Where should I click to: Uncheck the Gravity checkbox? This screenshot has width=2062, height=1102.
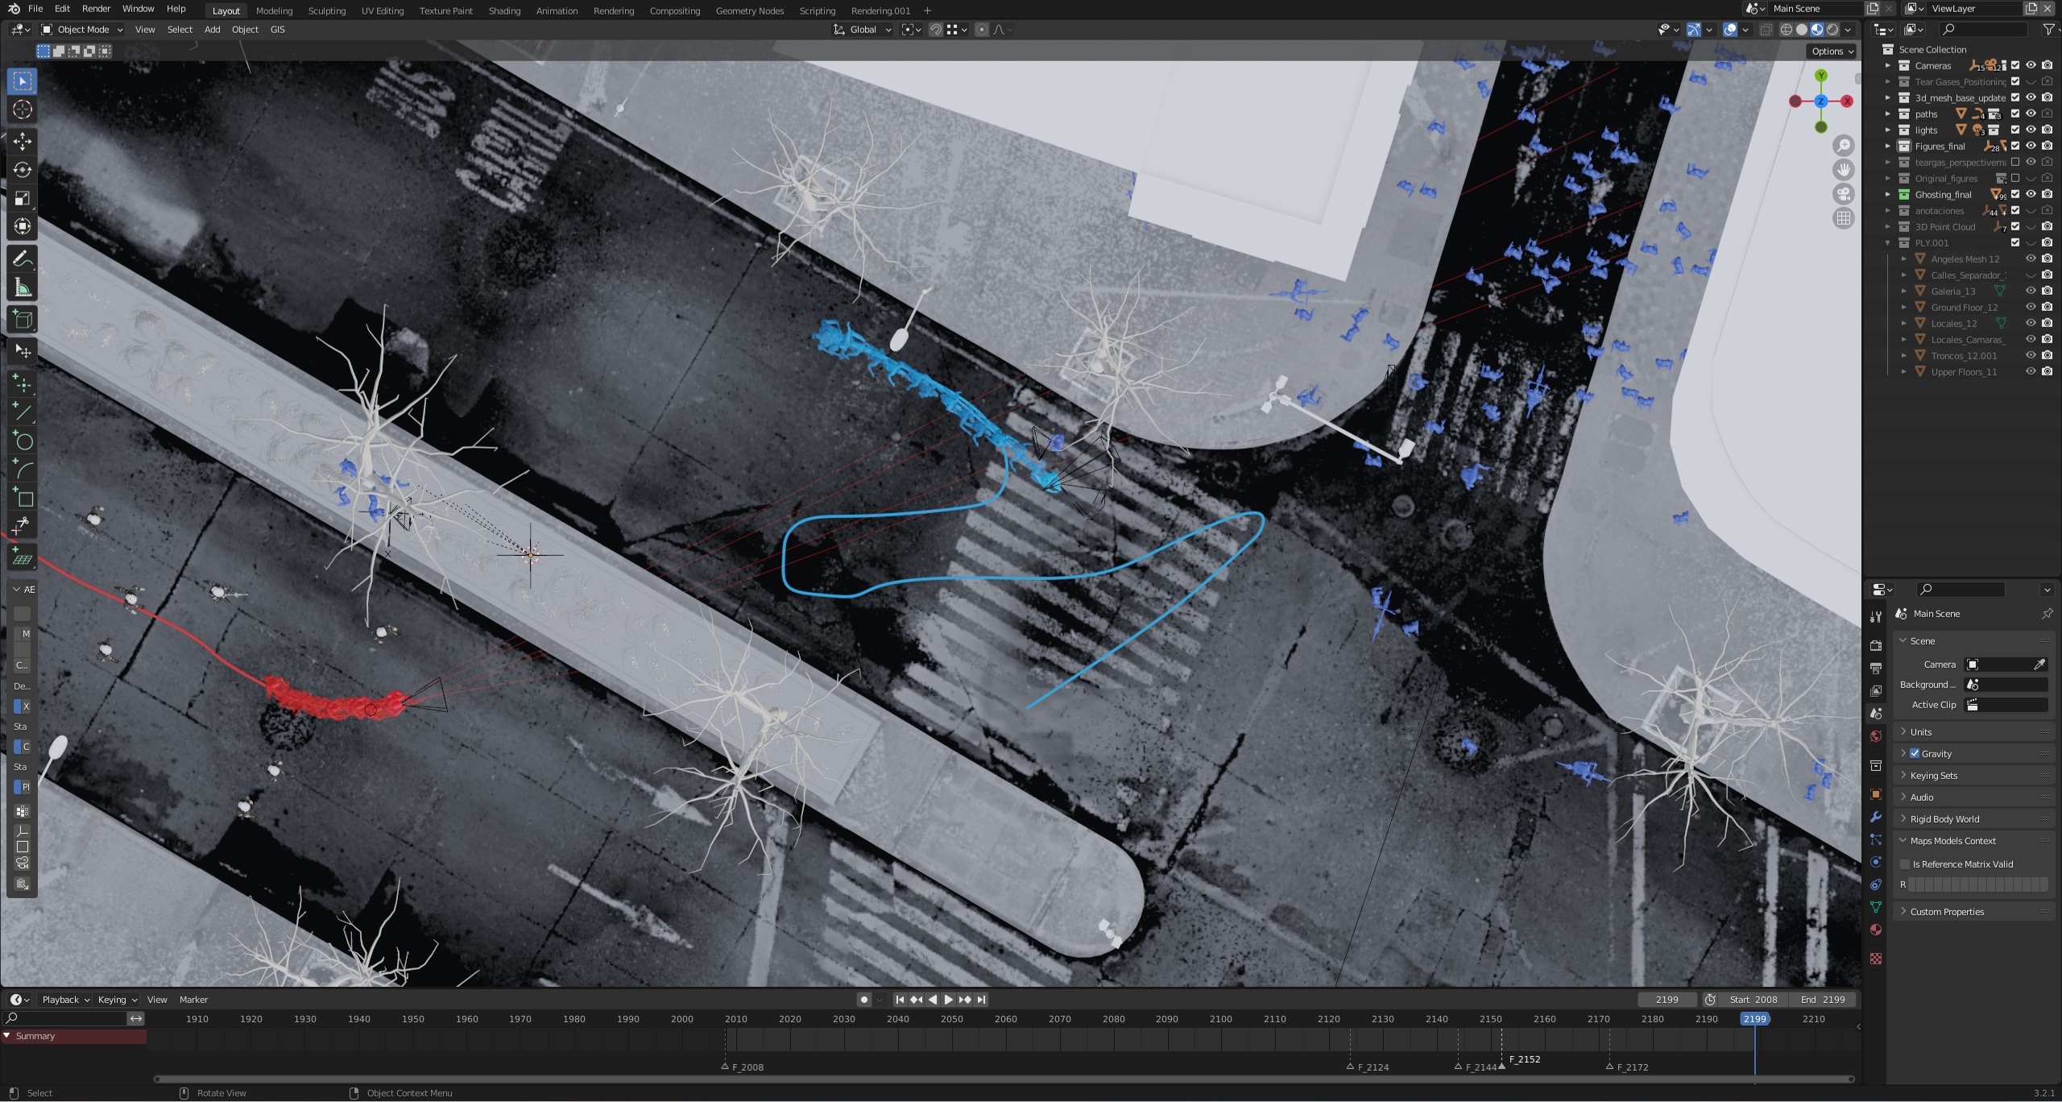click(1915, 753)
